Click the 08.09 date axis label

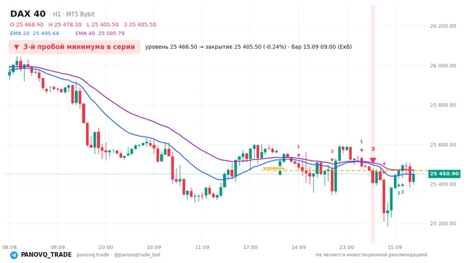pos(9,247)
